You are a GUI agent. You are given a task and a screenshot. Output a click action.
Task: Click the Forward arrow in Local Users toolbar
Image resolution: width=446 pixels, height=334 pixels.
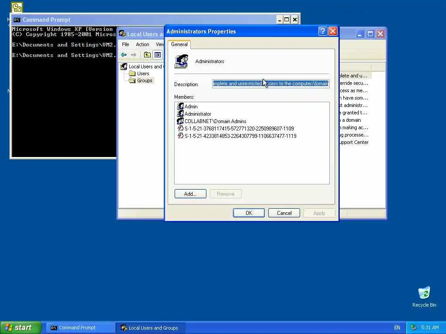(x=134, y=55)
